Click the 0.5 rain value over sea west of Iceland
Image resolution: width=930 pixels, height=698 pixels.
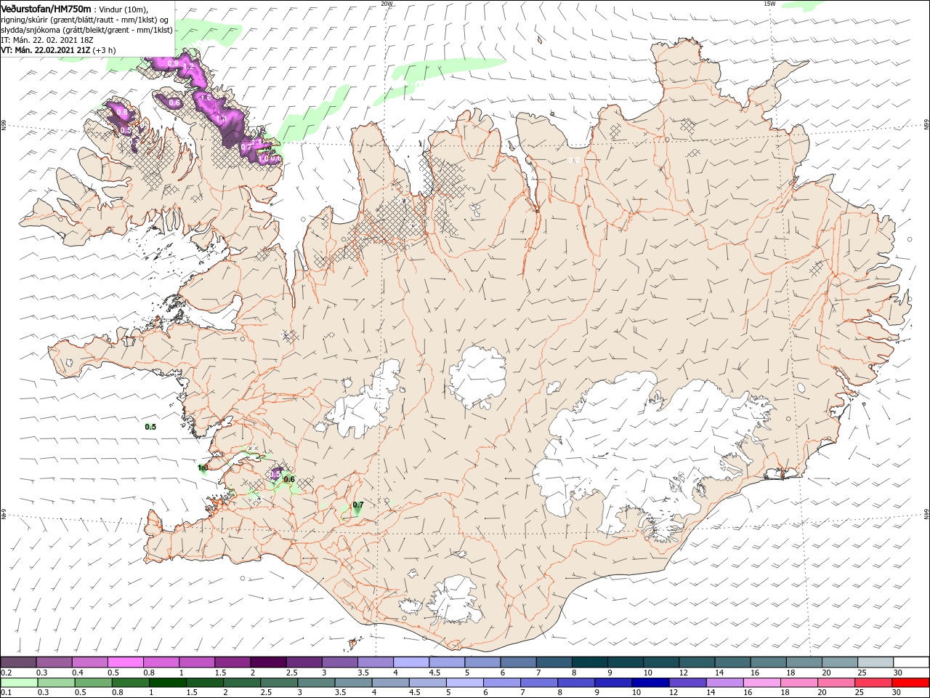pos(150,427)
